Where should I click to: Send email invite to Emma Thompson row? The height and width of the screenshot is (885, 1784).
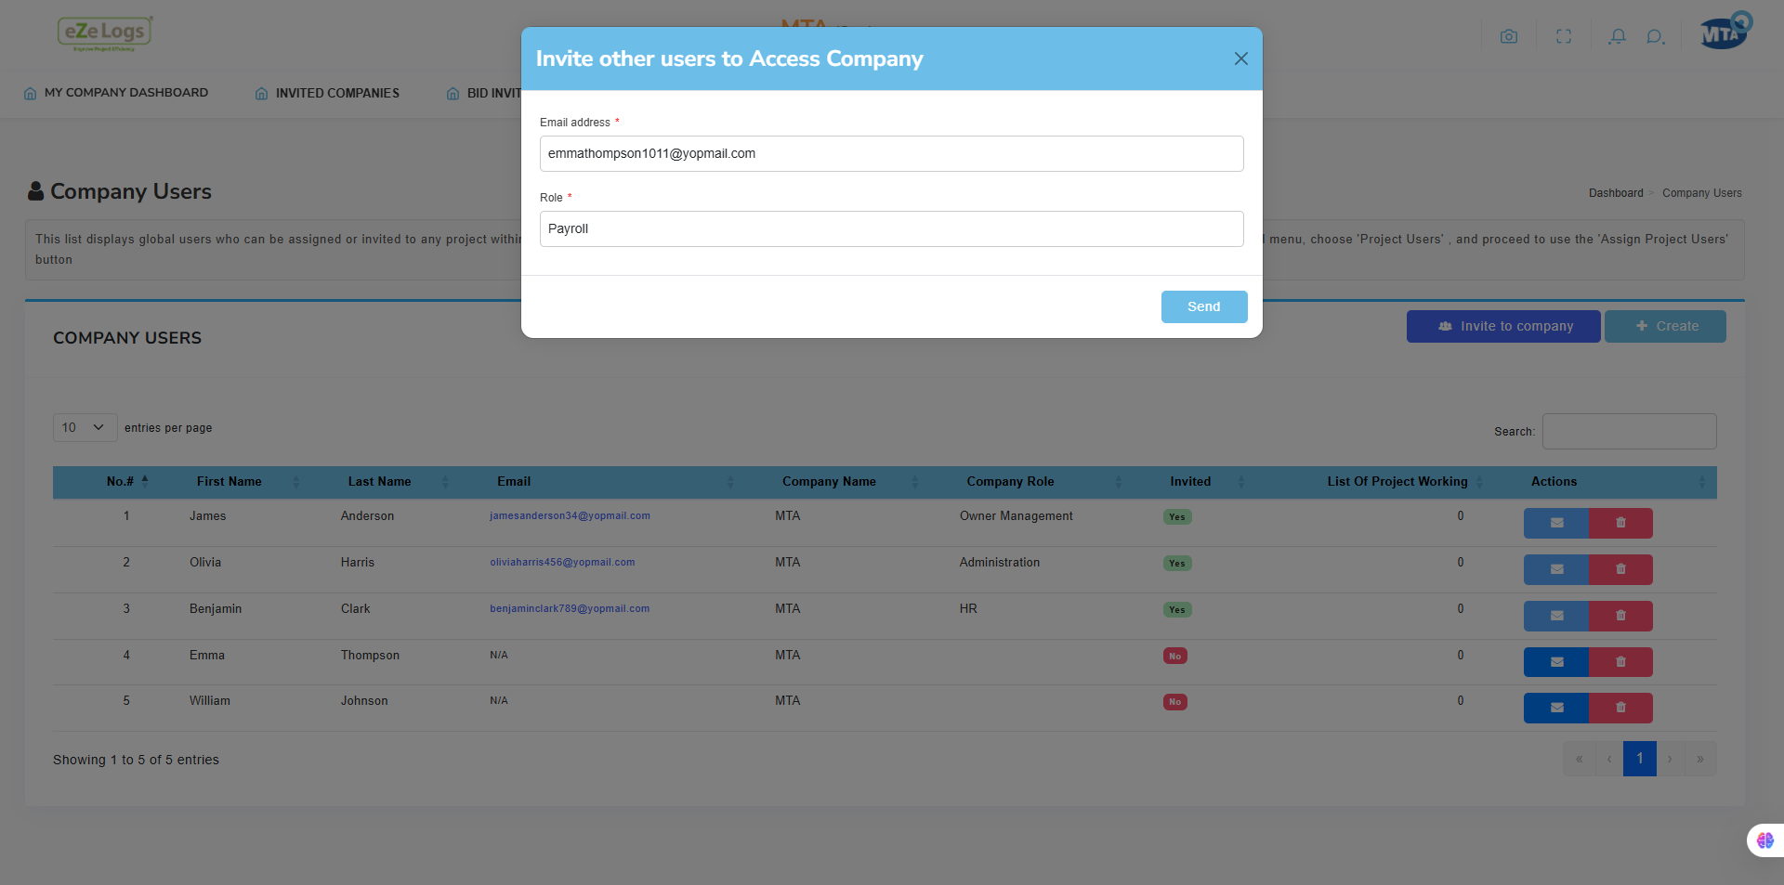pyautogui.click(x=1556, y=662)
